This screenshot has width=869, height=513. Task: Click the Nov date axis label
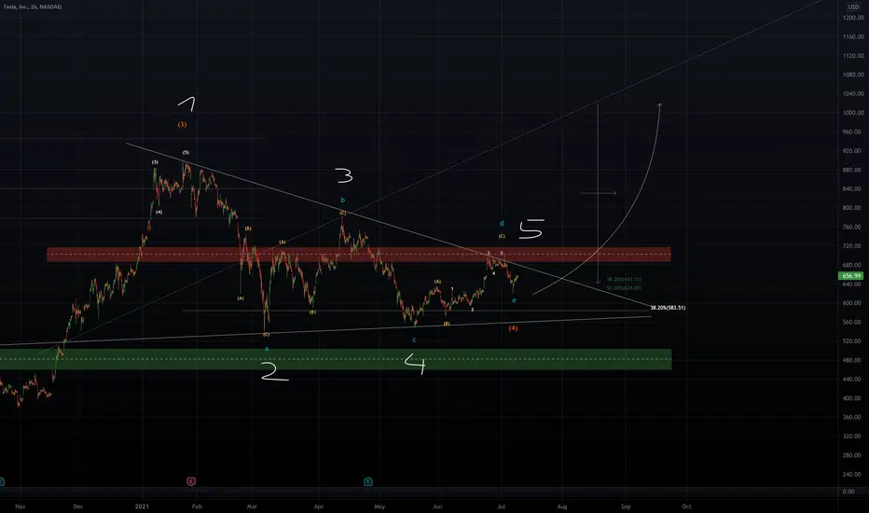click(x=21, y=506)
